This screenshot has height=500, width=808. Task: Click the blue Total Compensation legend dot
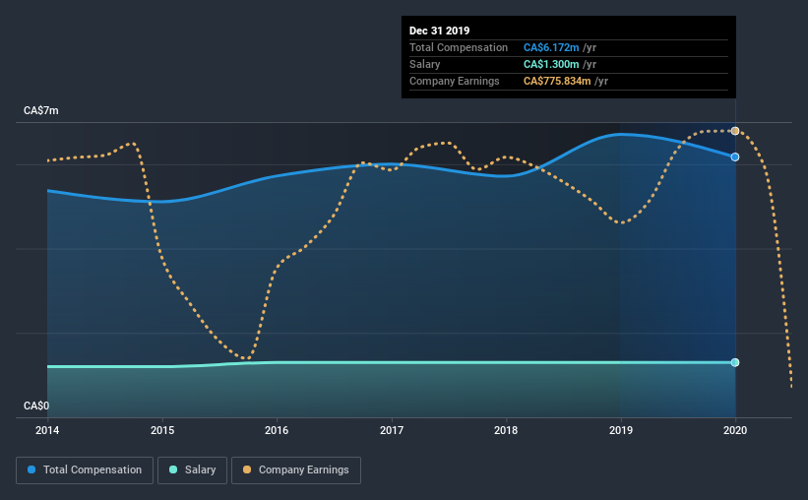[31, 469]
